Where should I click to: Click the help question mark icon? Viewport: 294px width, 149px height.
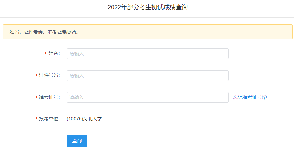[265, 97]
